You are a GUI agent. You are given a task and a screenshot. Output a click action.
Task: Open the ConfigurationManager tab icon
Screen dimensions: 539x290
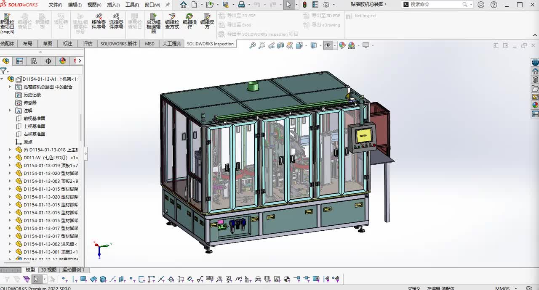tap(34, 61)
